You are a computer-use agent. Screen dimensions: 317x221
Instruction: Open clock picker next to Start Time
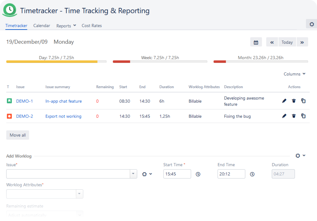click(198, 174)
